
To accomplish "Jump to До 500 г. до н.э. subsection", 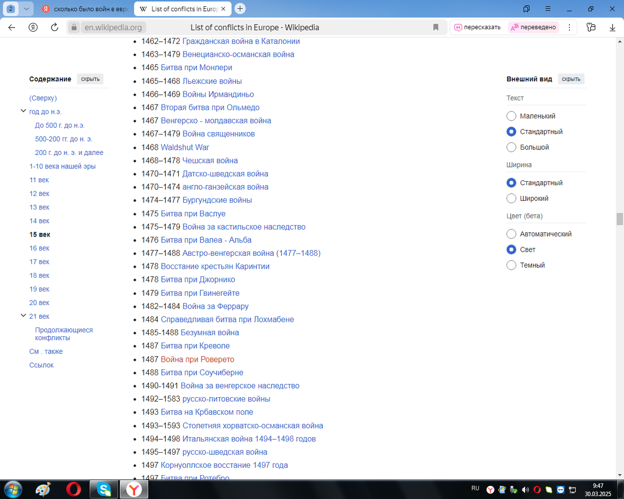I will click(x=60, y=125).
